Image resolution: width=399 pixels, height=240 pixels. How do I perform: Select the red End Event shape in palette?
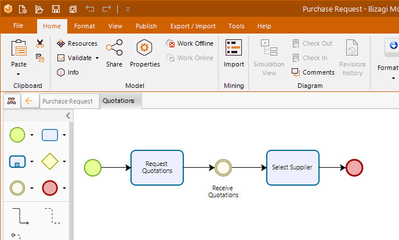[x=50, y=188]
